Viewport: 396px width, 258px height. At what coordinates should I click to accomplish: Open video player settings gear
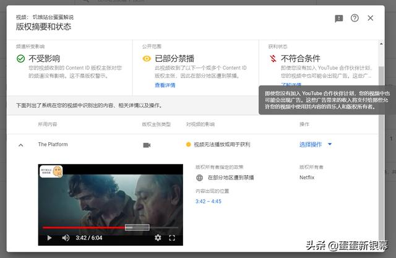click(158, 238)
